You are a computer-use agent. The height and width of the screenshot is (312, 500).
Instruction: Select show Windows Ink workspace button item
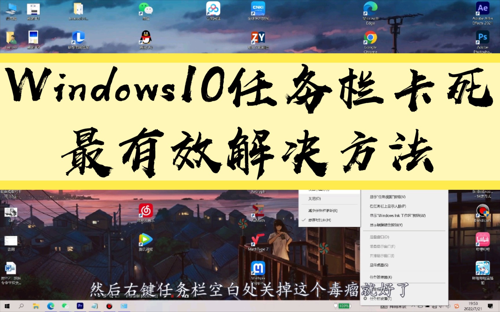(x=404, y=216)
